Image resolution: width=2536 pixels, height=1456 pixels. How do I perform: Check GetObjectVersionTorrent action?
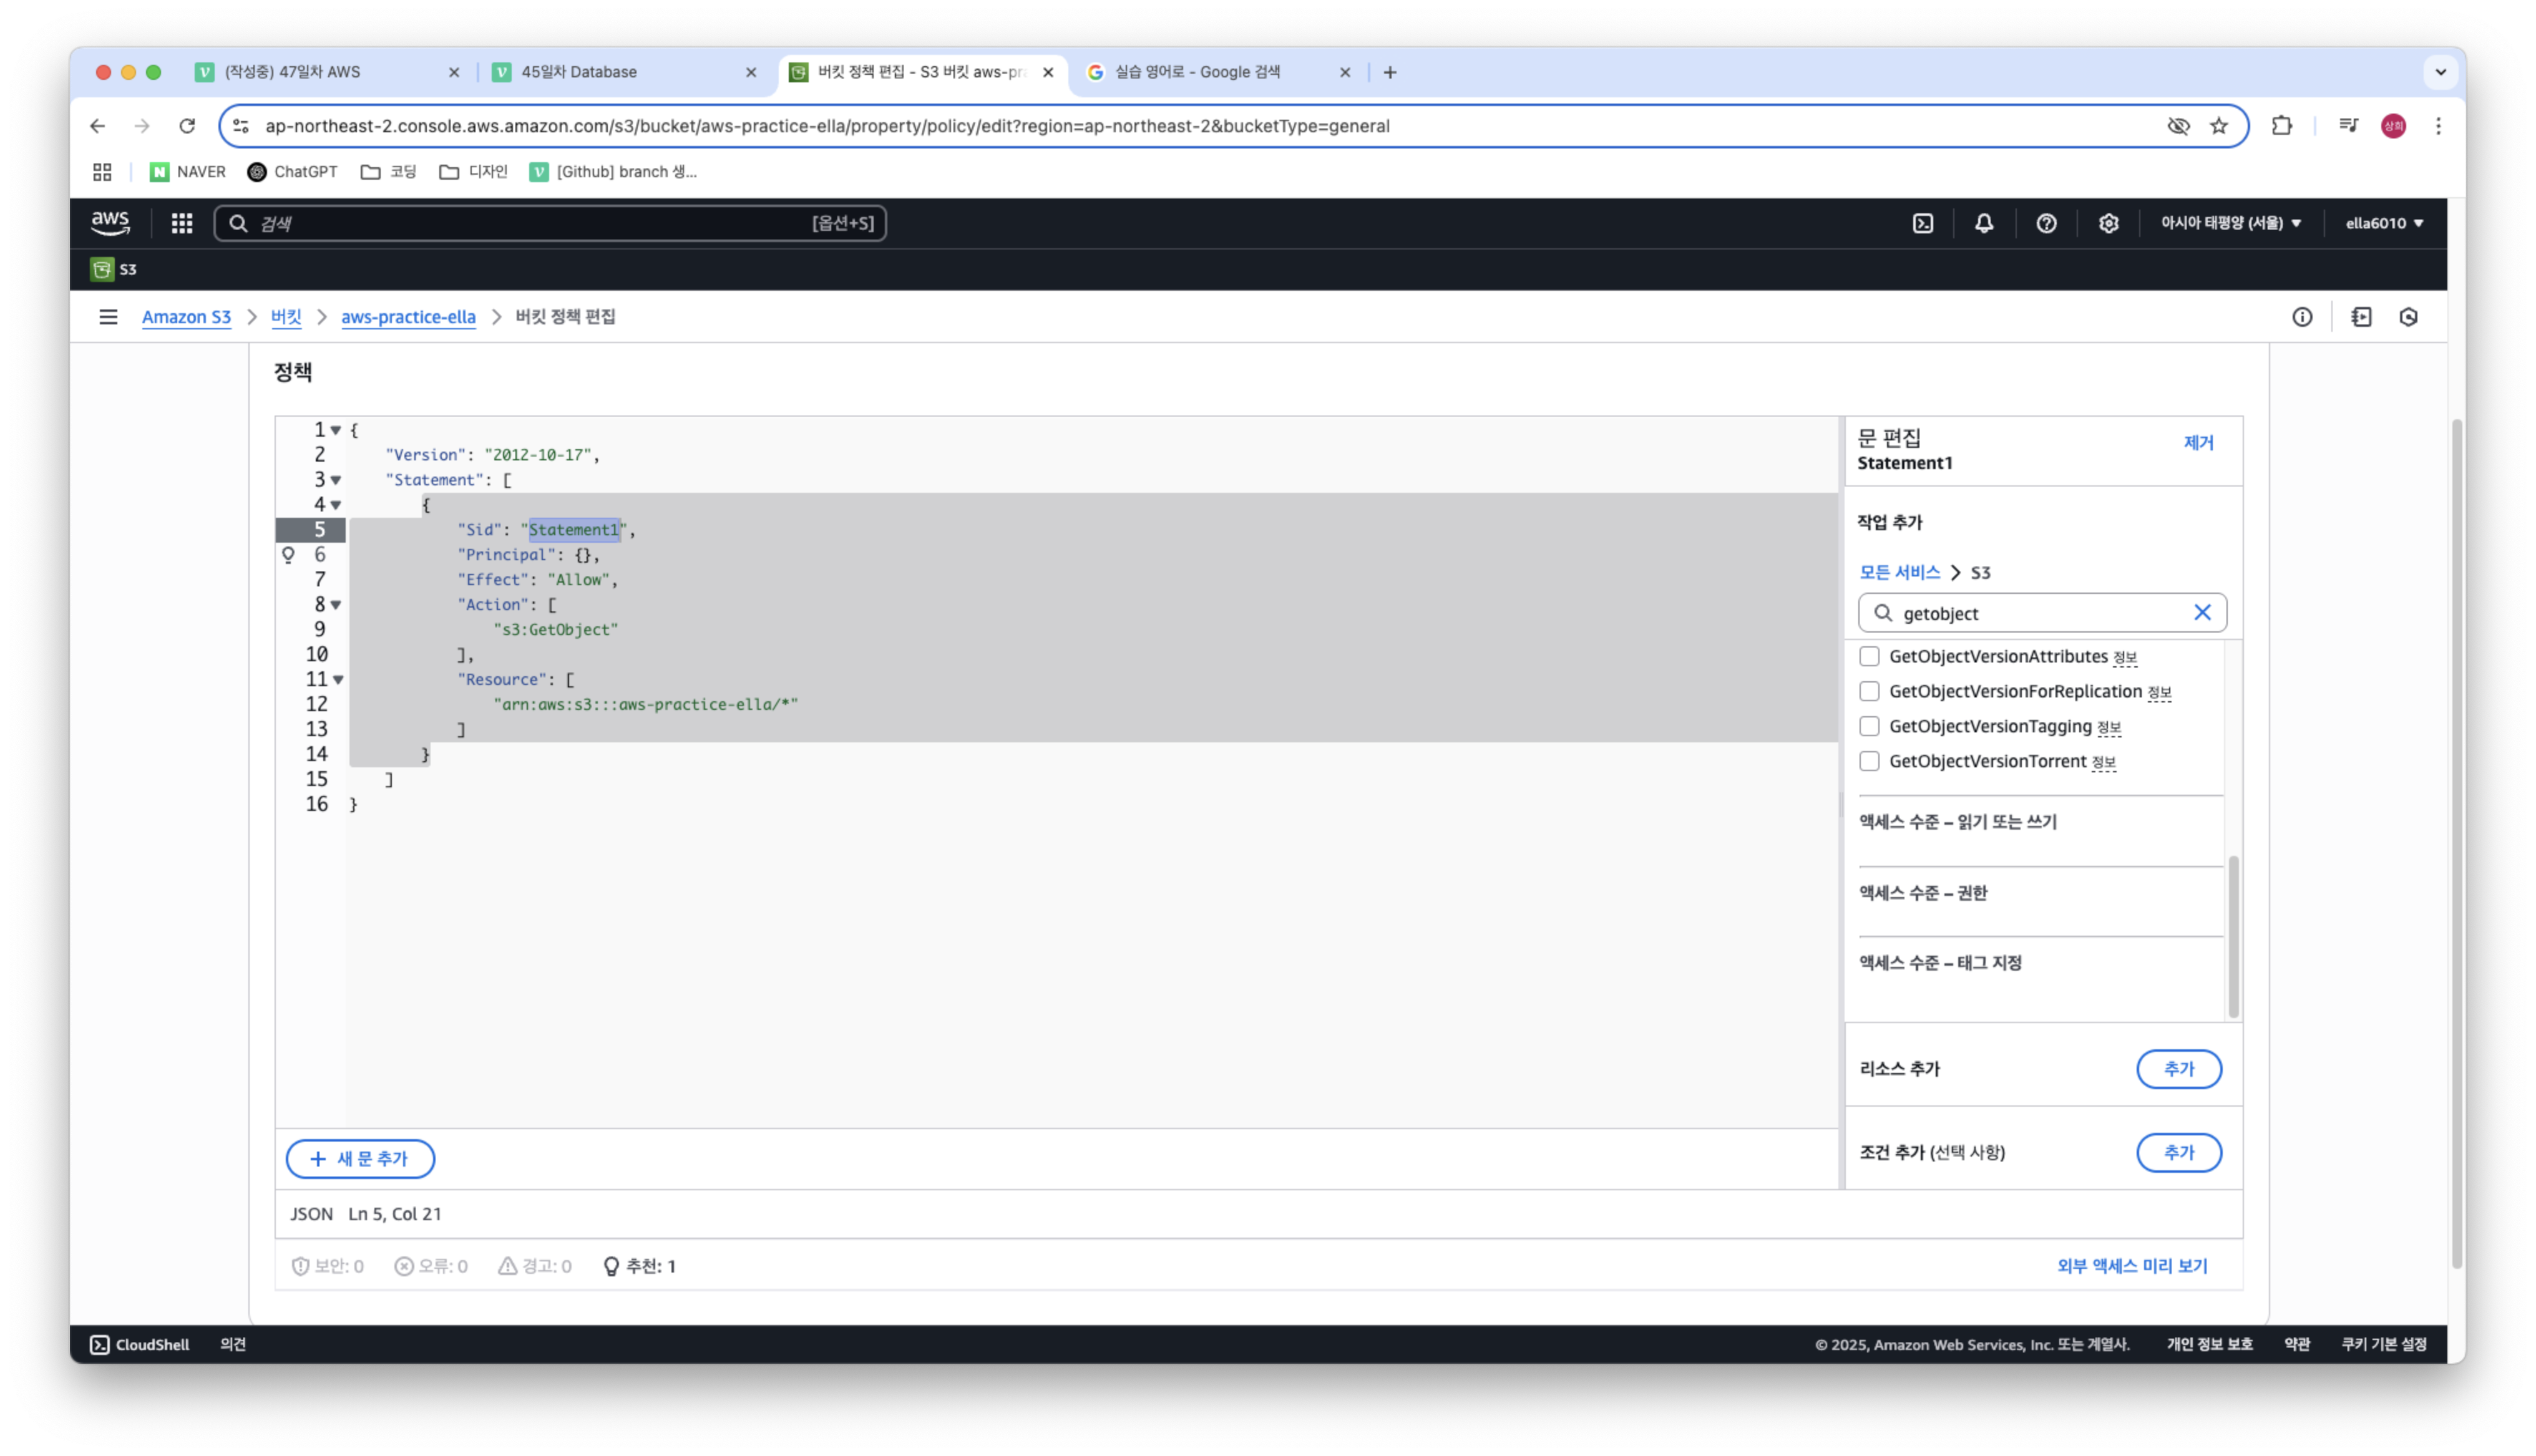[1868, 762]
